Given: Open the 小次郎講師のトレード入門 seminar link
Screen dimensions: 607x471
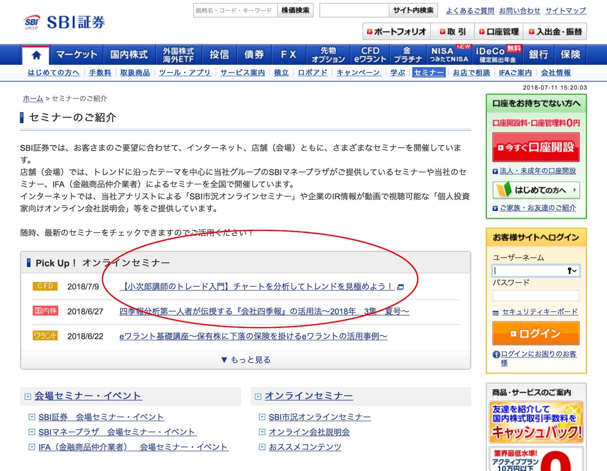Looking at the screenshot, I should pyautogui.click(x=257, y=287).
